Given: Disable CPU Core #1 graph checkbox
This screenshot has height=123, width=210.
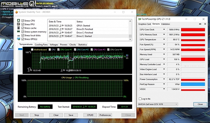Looking at the screenshot, I should coord(58,50).
